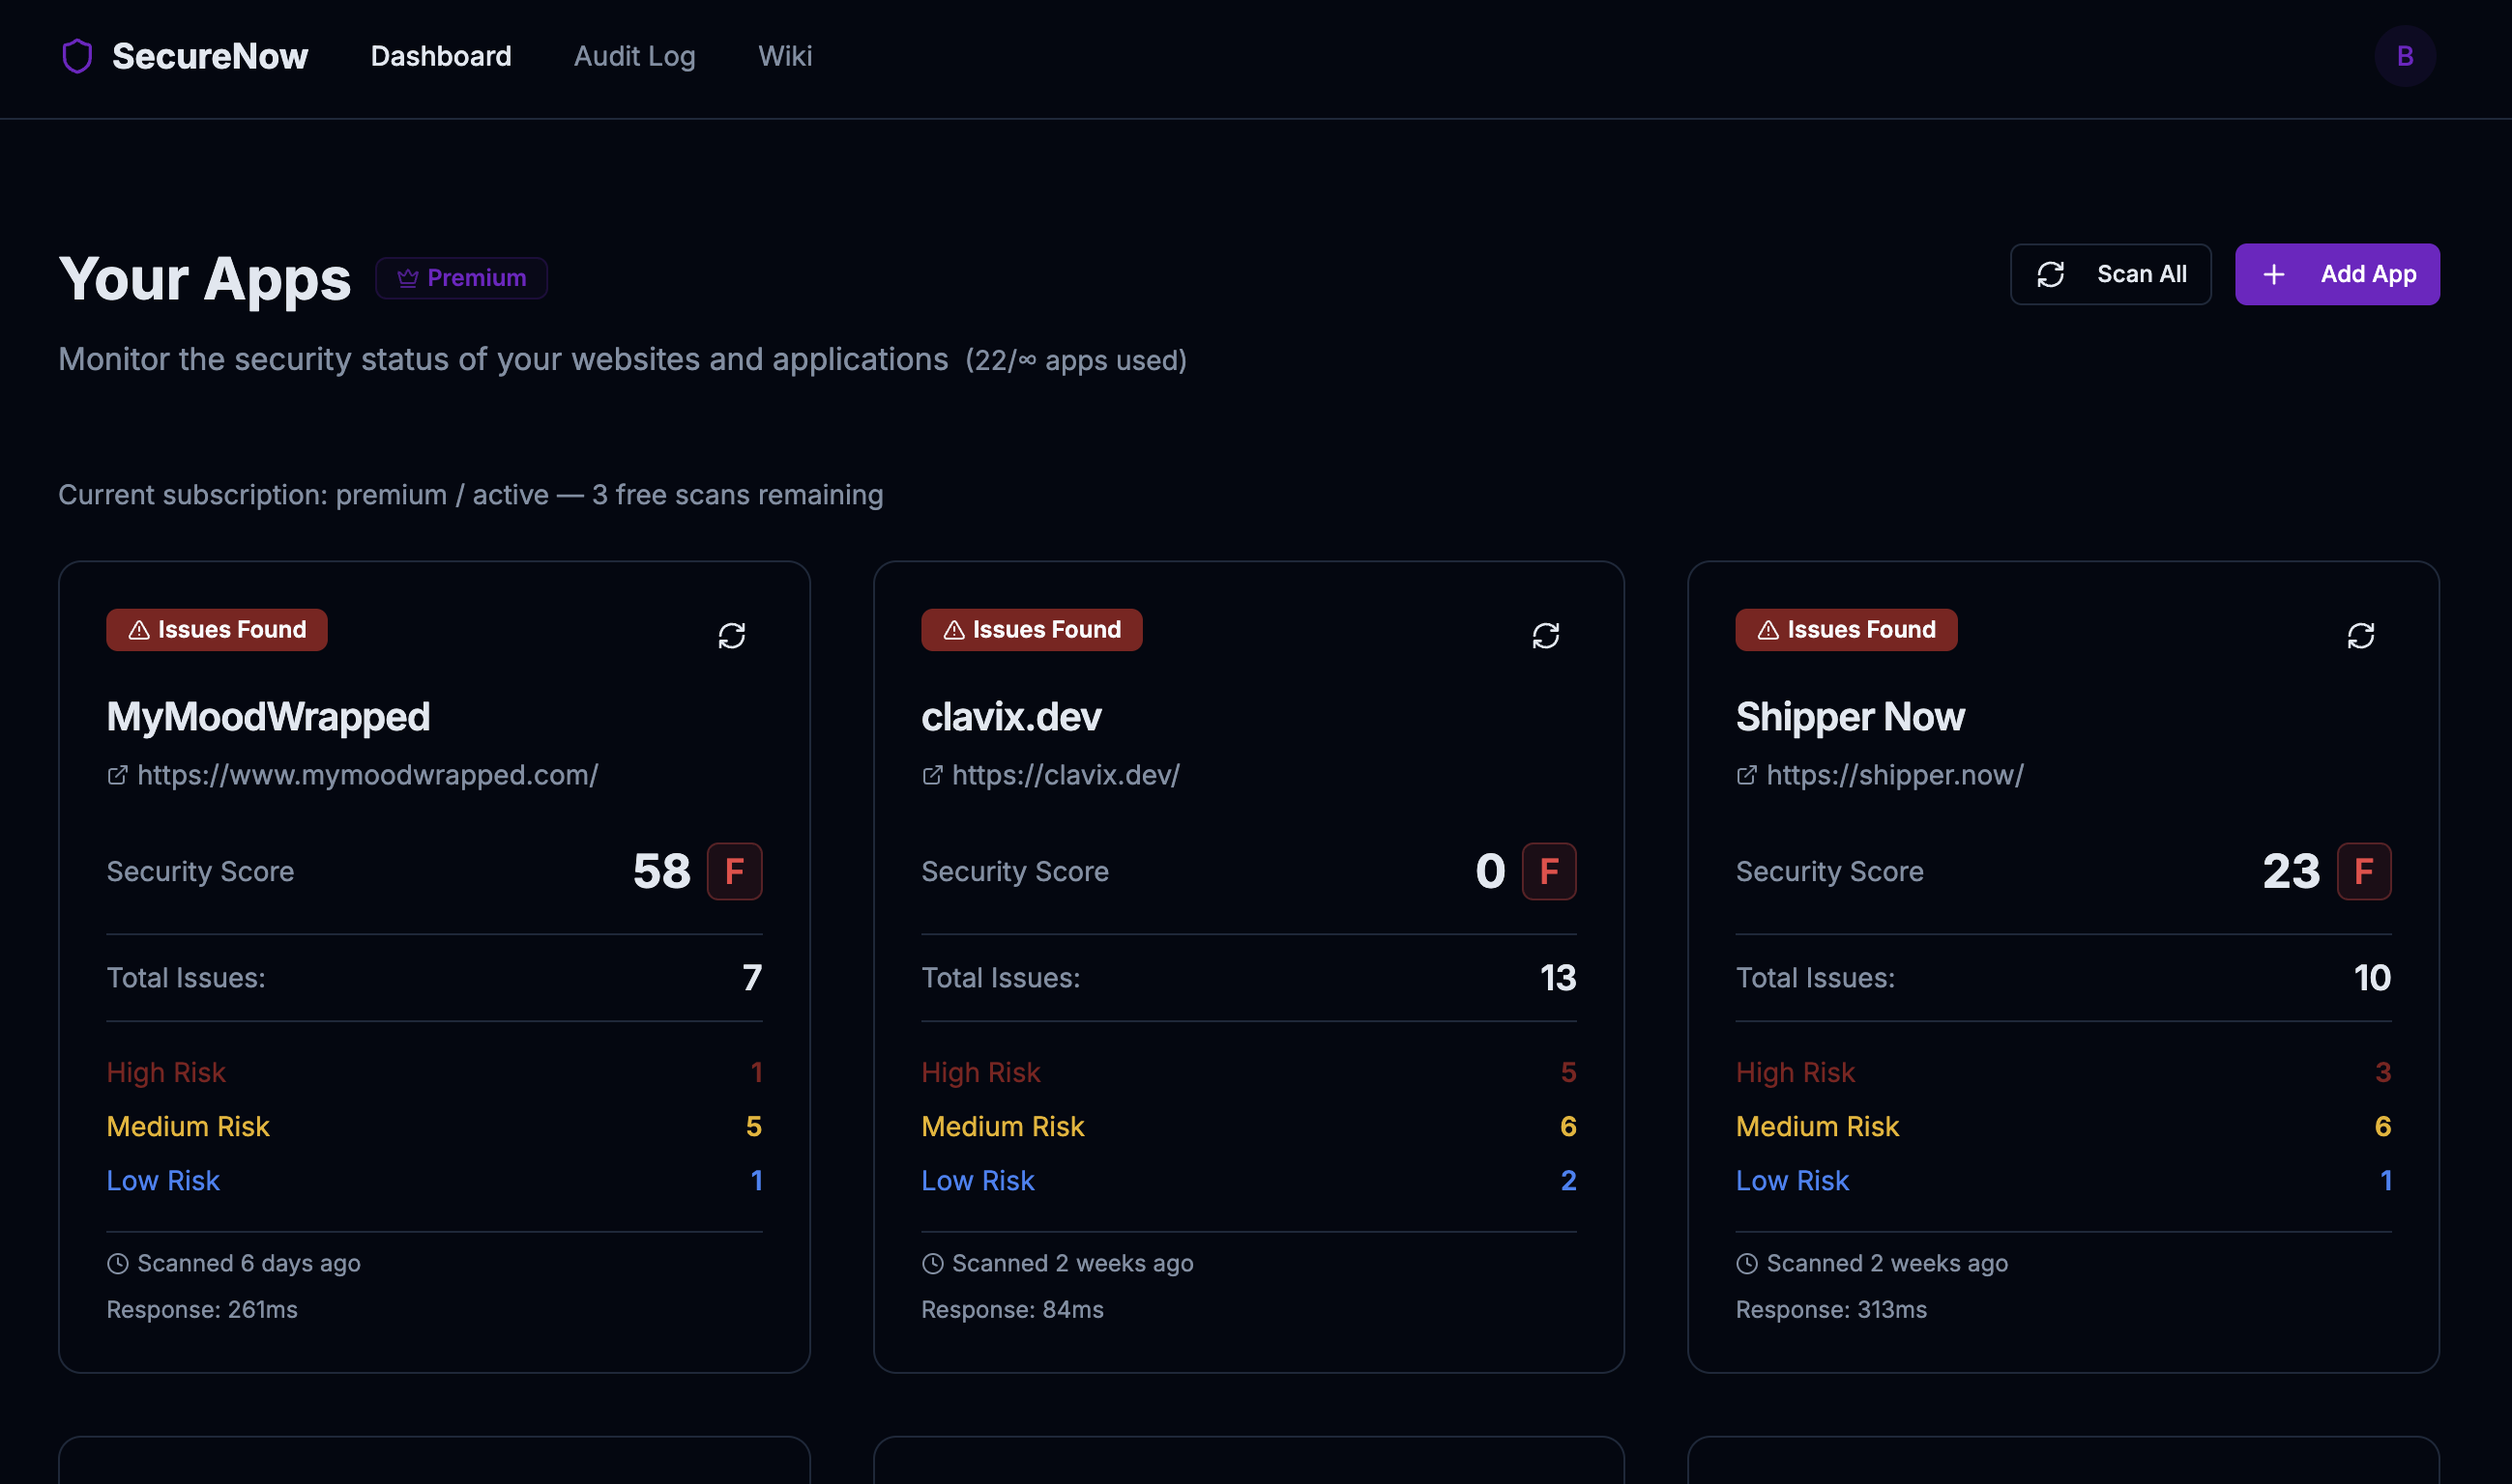Click the Issues Found badge on MyMoodWrapped
Image resolution: width=2512 pixels, height=1484 pixels.
tap(217, 630)
